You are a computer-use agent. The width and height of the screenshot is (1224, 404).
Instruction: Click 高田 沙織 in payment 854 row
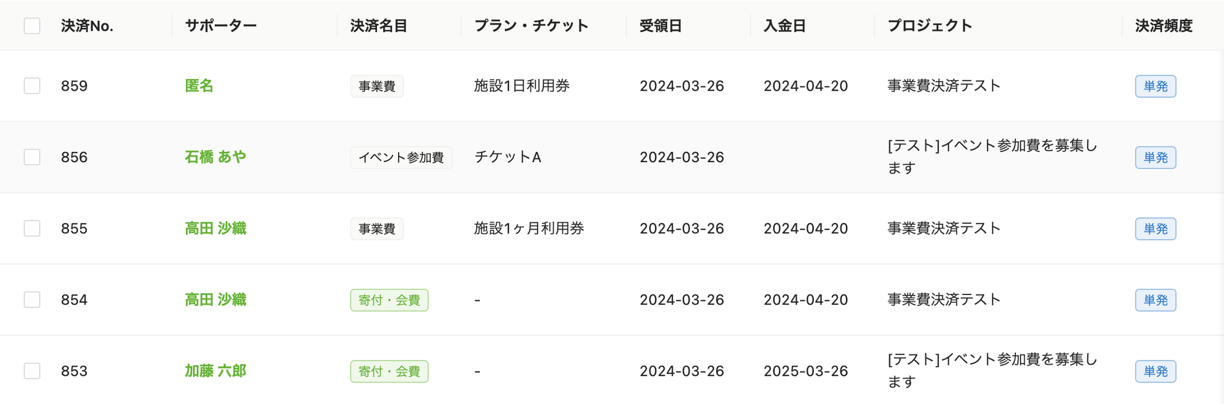pos(215,300)
